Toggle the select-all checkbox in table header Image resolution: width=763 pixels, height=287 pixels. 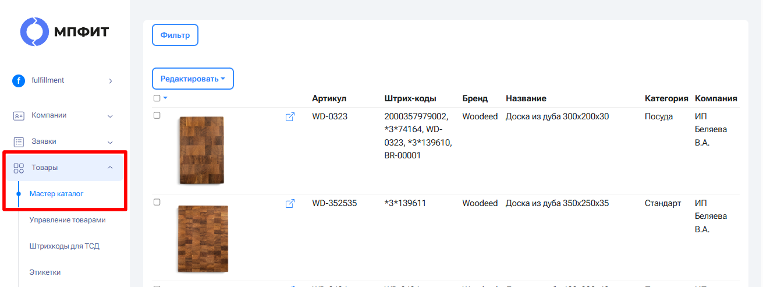pyautogui.click(x=157, y=98)
